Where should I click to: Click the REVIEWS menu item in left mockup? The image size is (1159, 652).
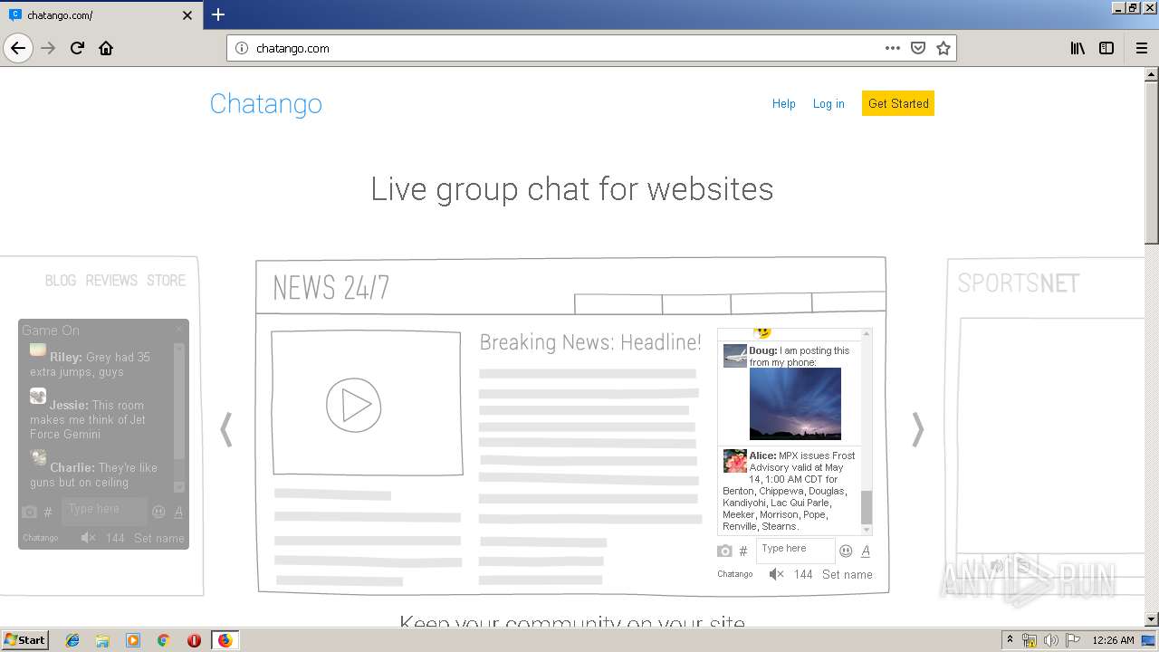pos(111,281)
